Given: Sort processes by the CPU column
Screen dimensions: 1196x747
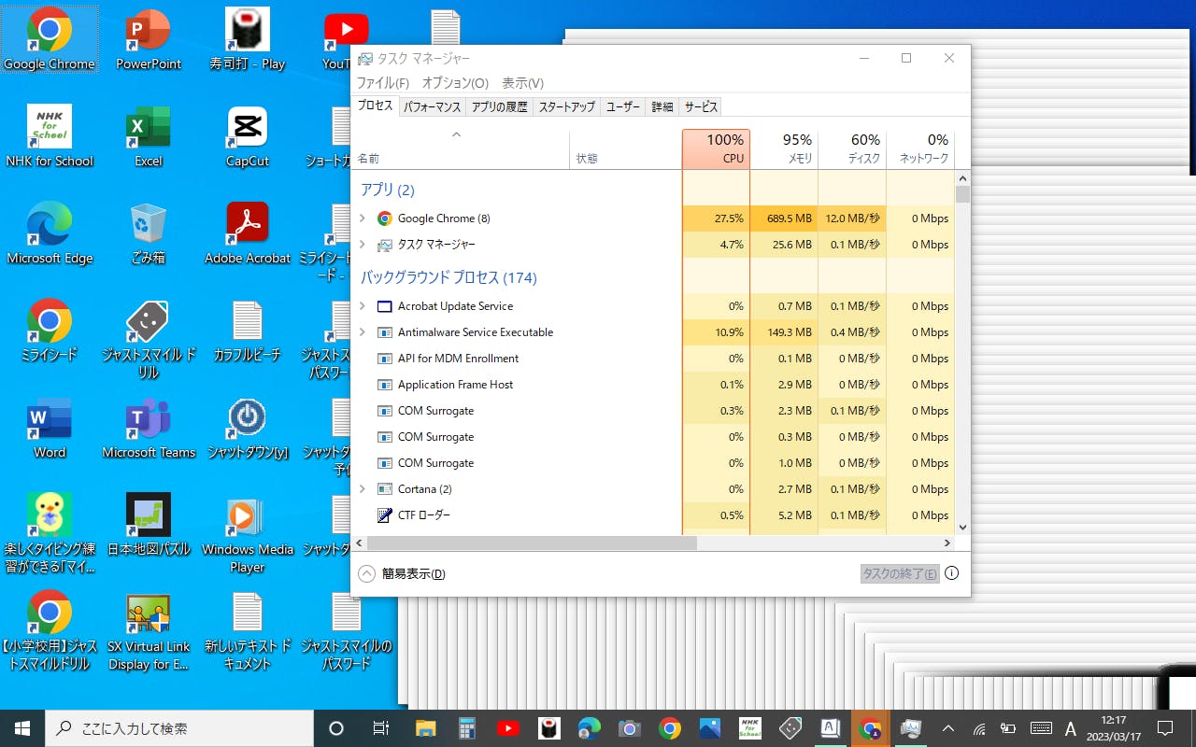Looking at the screenshot, I should coord(716,148).
